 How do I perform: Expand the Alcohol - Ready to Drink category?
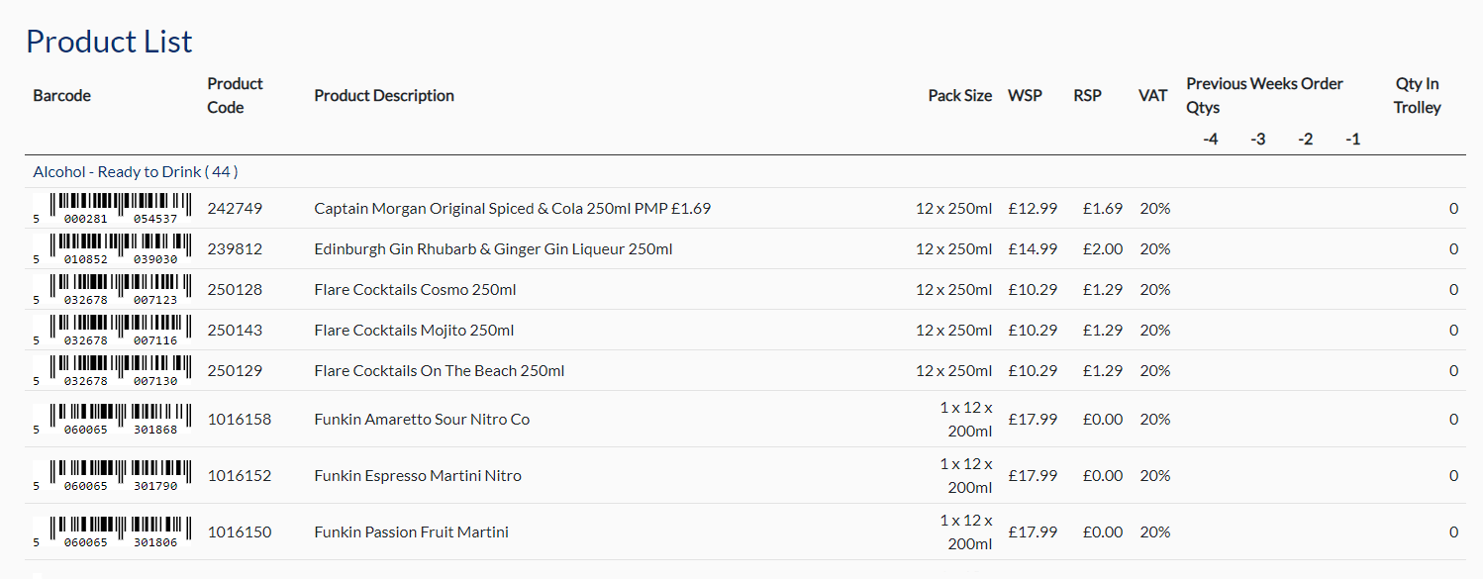coord(136,172)
